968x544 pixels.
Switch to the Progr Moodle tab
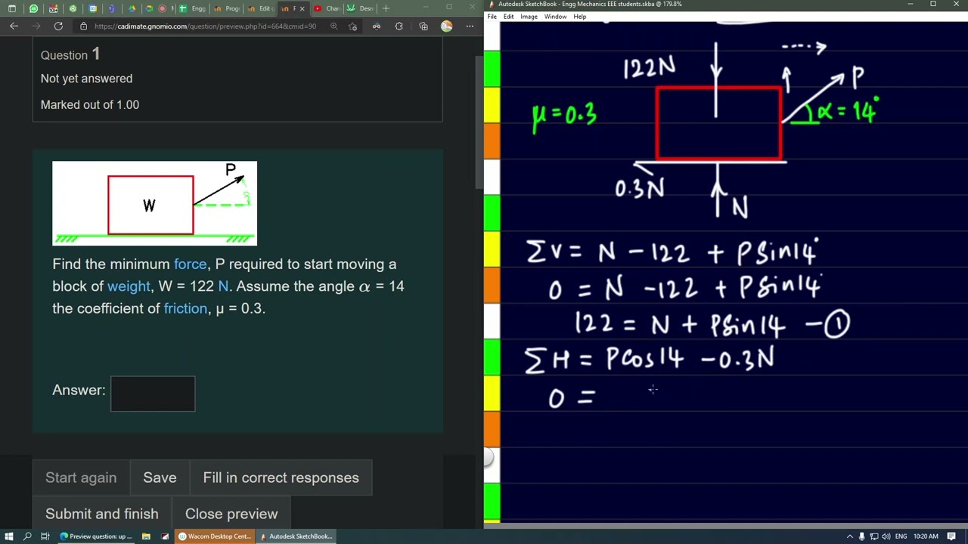point(226,8)
